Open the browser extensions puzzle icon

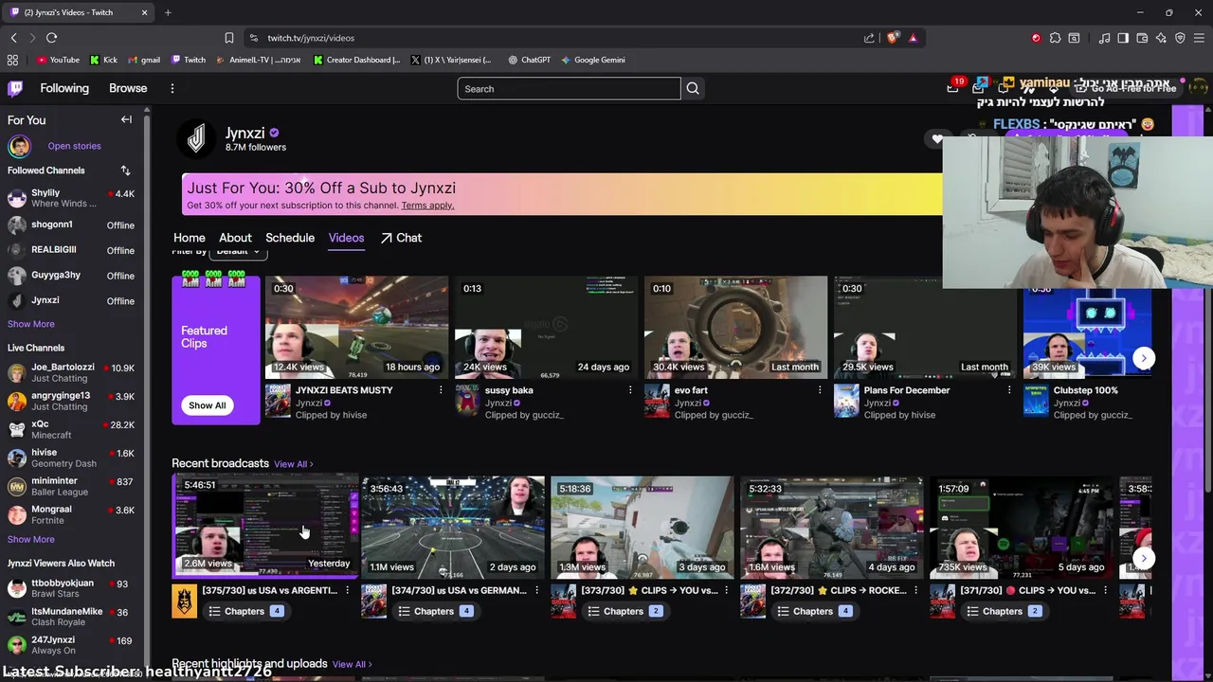(1055, 38)
